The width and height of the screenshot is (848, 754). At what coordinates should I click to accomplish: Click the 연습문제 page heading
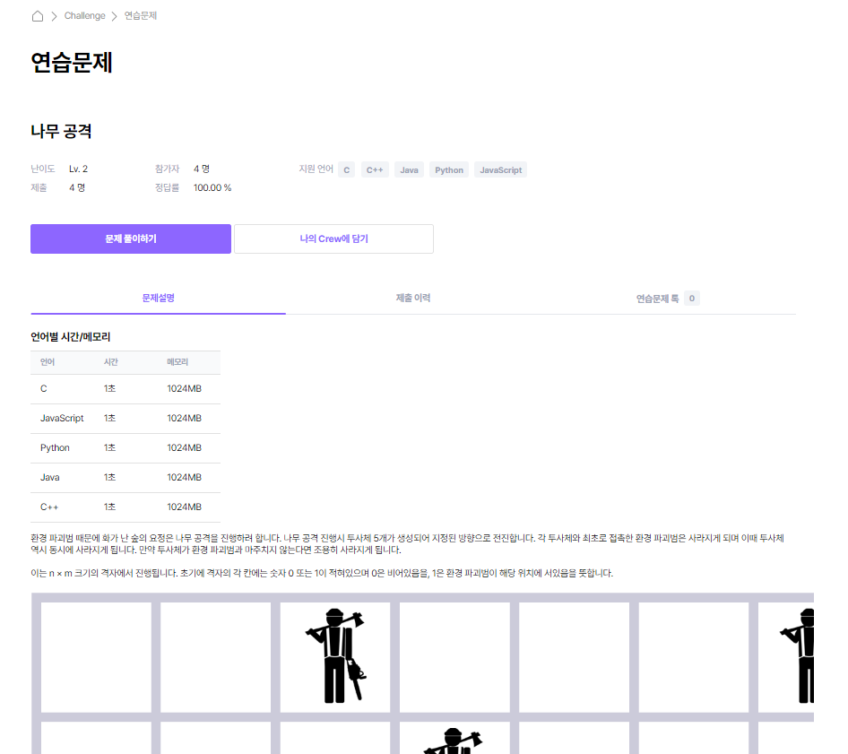point(72,62)
